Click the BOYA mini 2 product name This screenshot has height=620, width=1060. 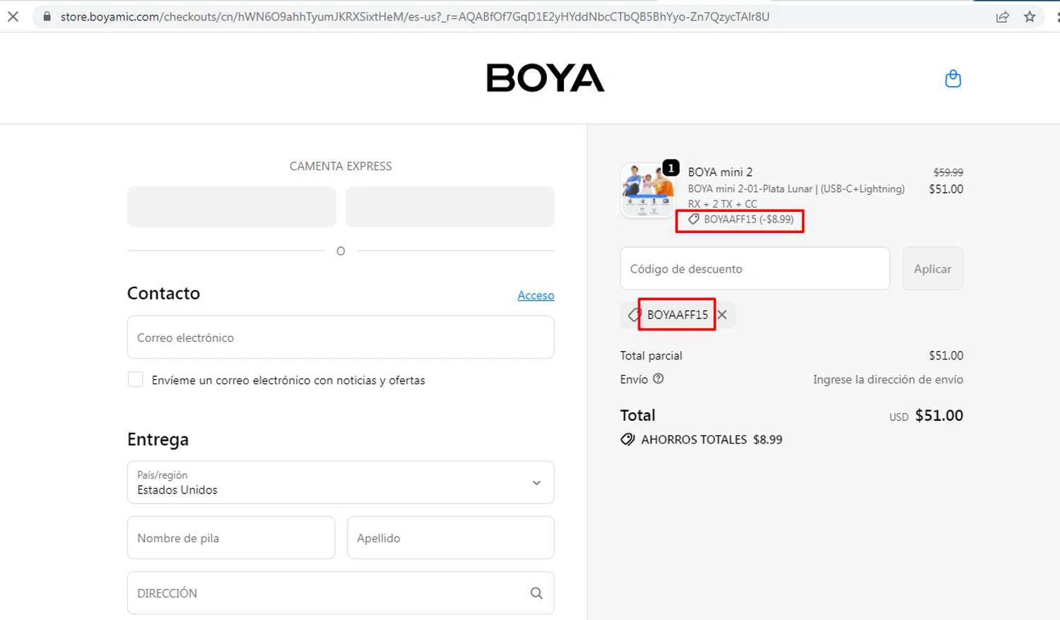720,172
